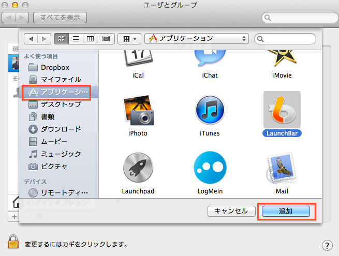Go forward in System Preferences window

point(22,18)
